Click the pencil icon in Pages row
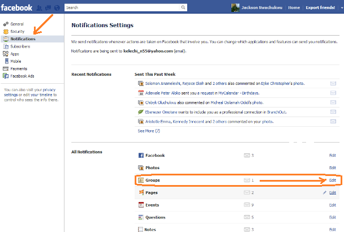Image resolution: width=344 pixels, height=232 pixels. click(x=324, y=193)
